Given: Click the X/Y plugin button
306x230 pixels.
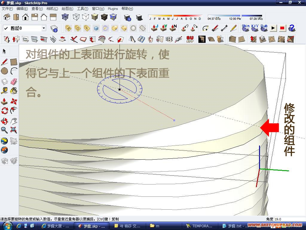Looking at the screenshot, I should point(255,28).
